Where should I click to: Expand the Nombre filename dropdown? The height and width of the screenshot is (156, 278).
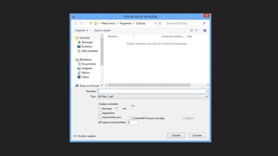point(207,91)
